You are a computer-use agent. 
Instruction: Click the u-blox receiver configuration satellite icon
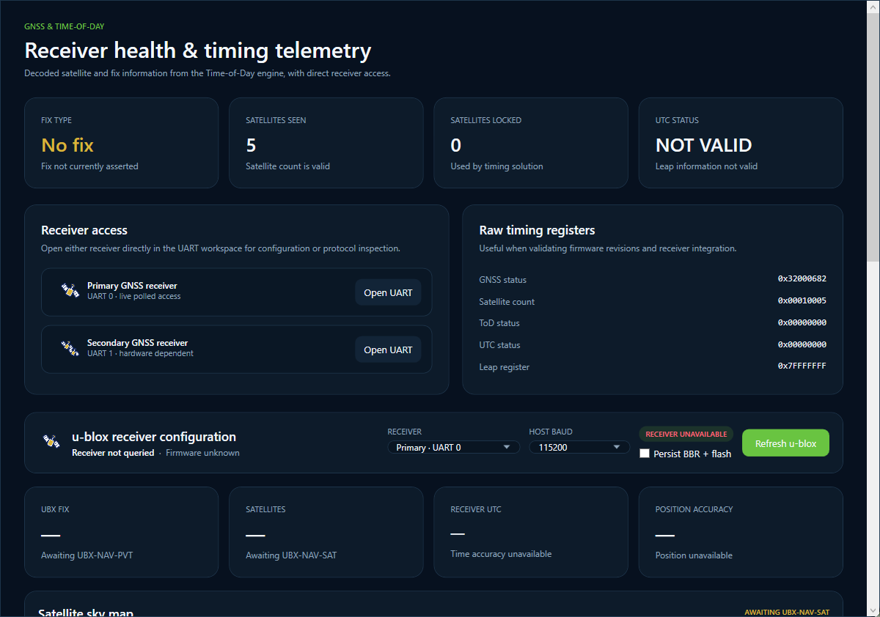pos(51,442)
